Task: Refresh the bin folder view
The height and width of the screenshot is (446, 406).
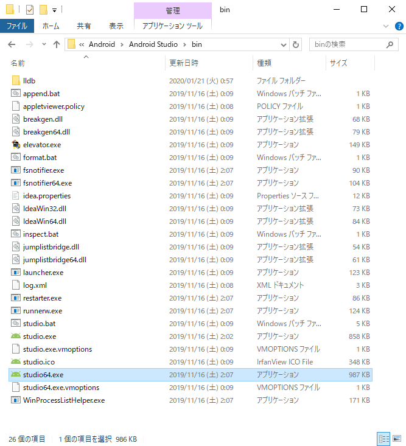Action: click(296, 44)
